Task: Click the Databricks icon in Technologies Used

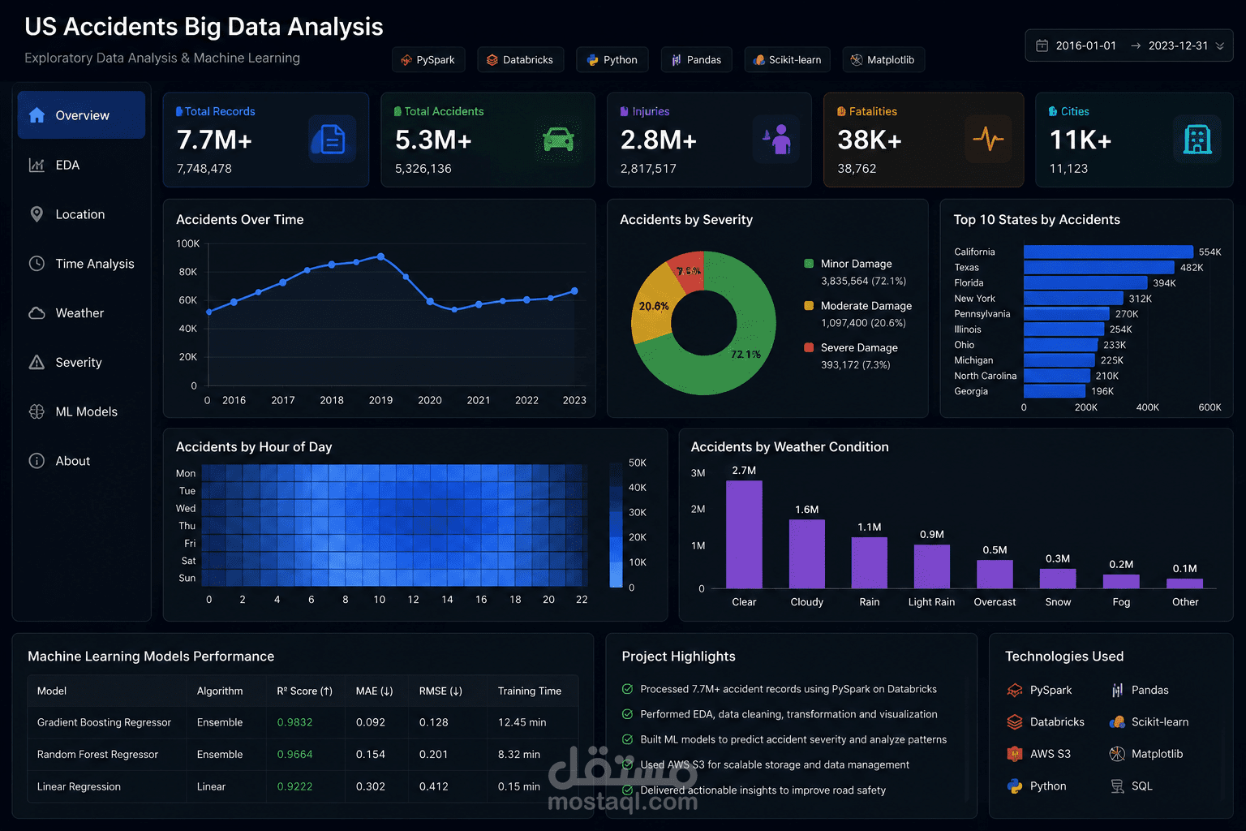Action: [1015, 722]
